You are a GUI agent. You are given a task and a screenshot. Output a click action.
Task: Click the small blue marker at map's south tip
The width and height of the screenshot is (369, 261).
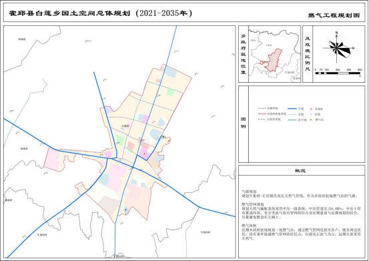pyautogui.click(x=125, y=210)
